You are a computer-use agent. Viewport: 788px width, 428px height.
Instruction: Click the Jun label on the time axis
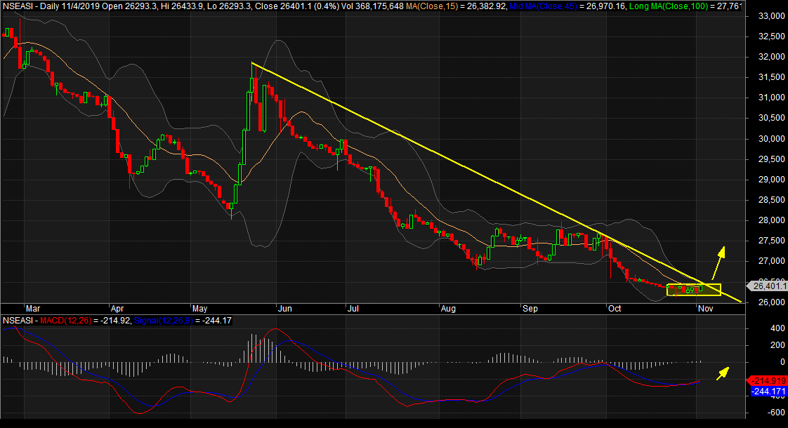point(285,309)
